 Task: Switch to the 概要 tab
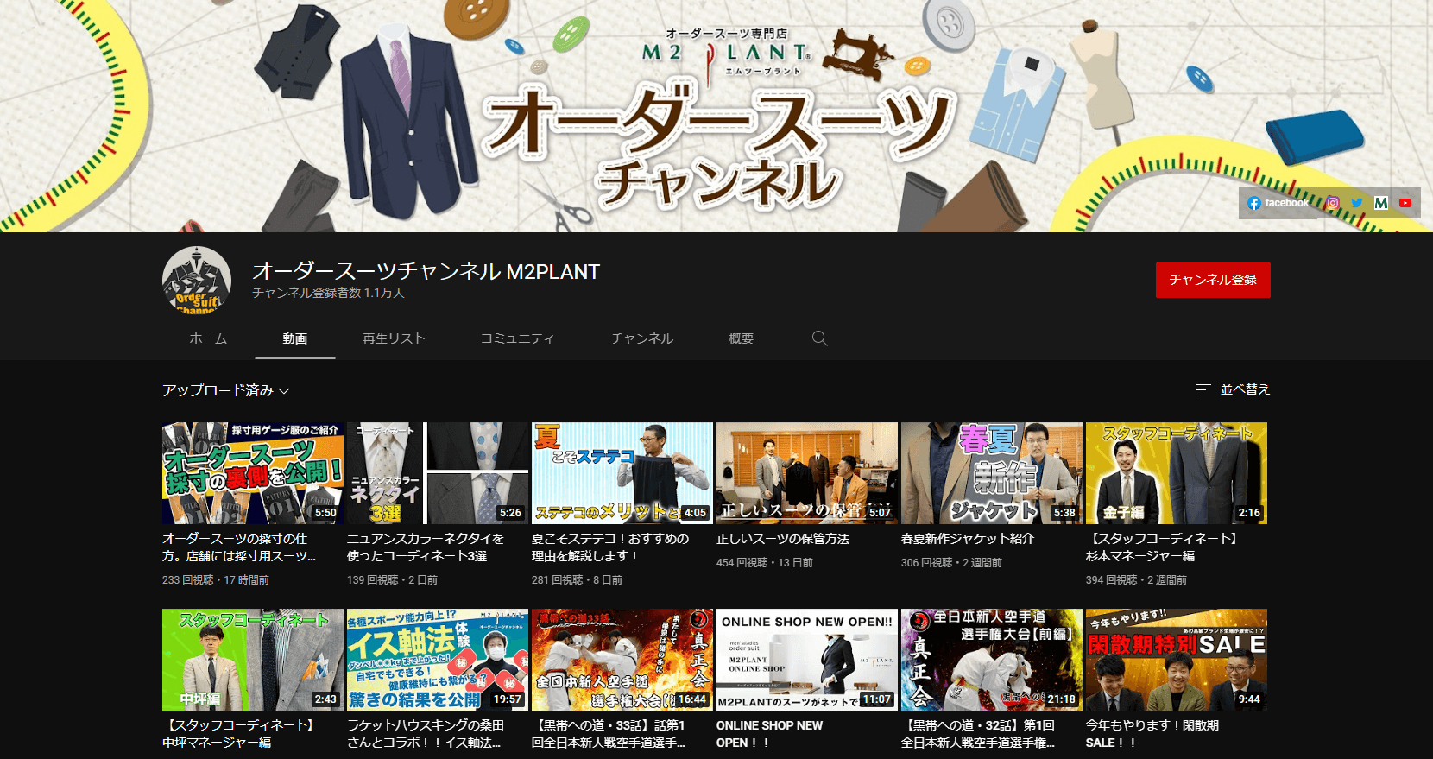741,338
